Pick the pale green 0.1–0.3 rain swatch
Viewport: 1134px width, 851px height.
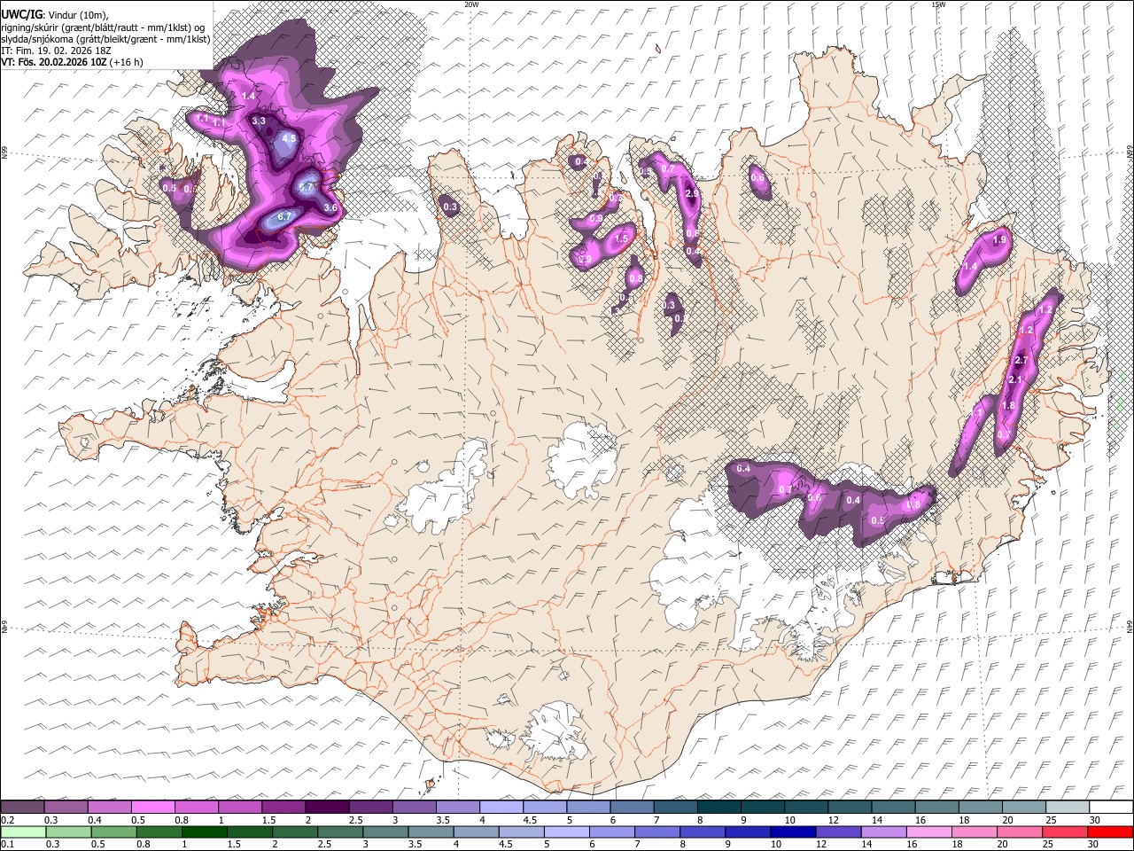tap(23, 831)
